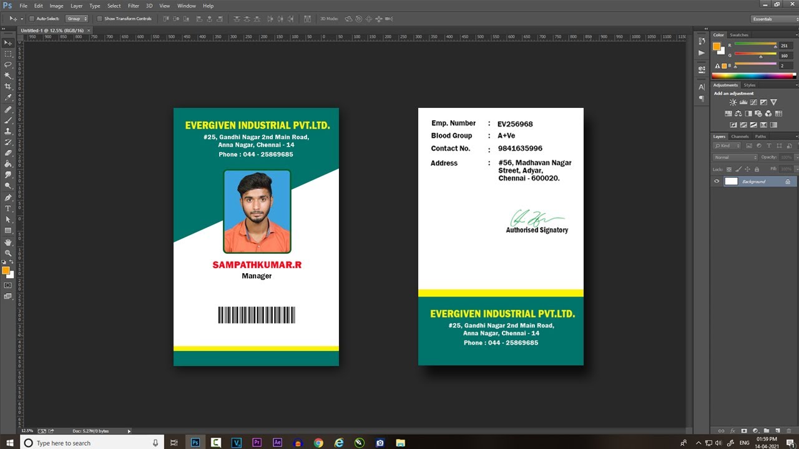Select the Pen tool
Viewport: 799px width, 449px height.
8,197
